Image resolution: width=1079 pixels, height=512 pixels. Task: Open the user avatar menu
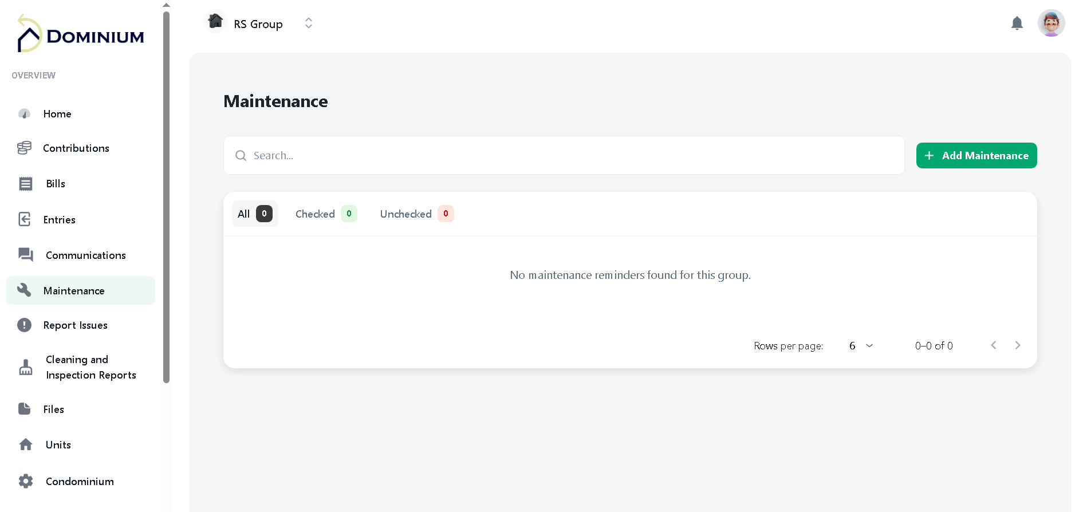click(1052, 23)
